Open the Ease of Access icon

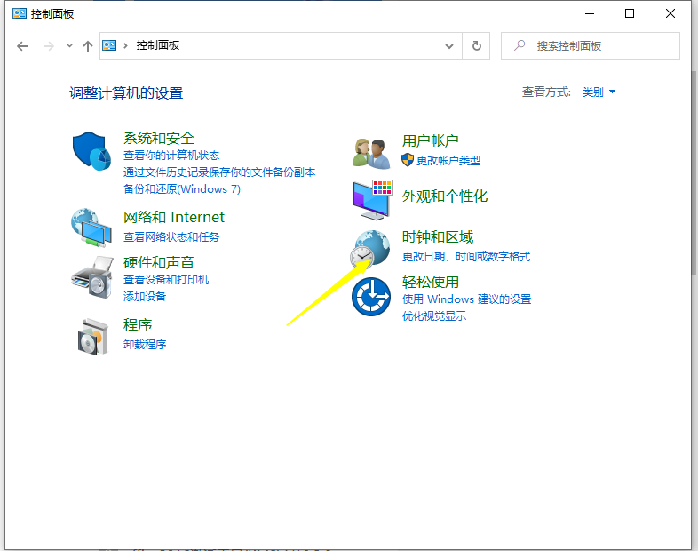371,297
